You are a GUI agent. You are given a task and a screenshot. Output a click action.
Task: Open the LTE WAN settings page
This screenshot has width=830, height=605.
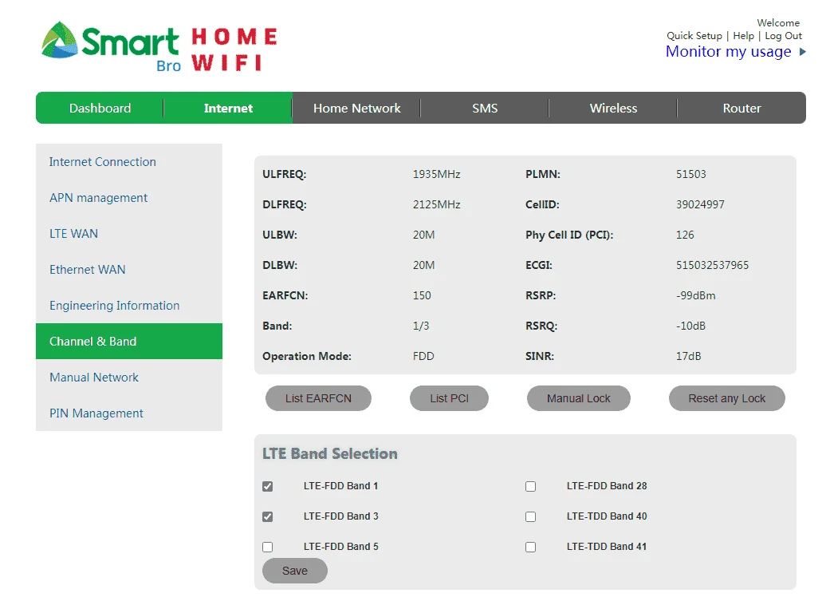pos(129,234)
